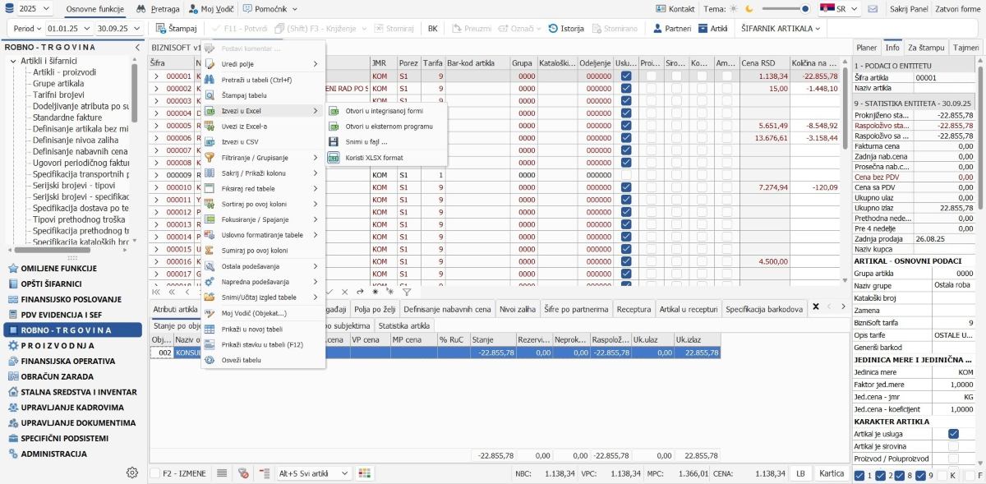986x484 pixels.
Task: Open the mail envelope icon at top right
Action: [873, 8]
